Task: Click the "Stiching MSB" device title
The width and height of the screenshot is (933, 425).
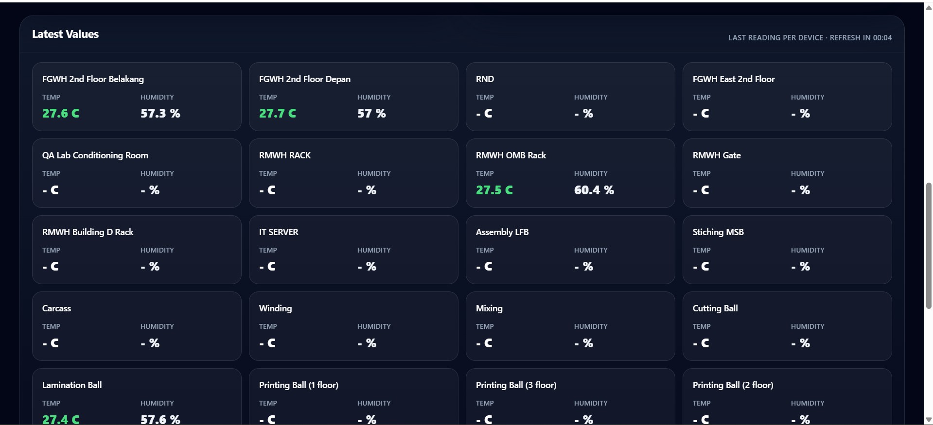Action: 718,232
